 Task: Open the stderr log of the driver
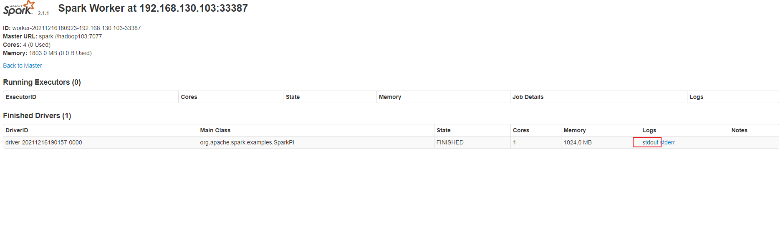[x=669, y=142]
